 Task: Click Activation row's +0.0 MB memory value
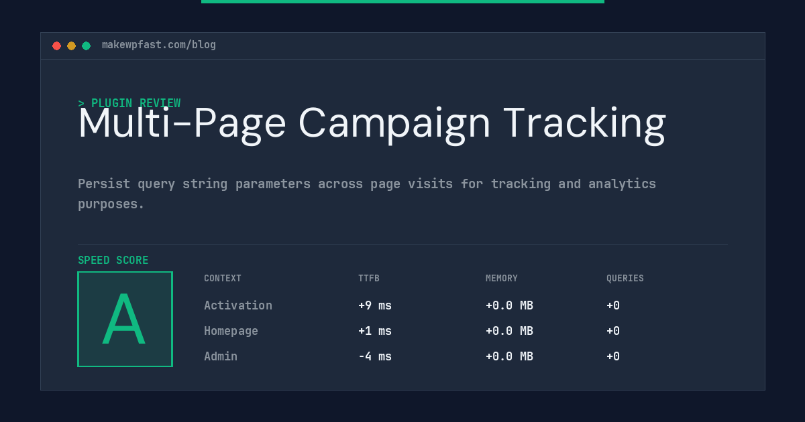click(x=509, y=305)
